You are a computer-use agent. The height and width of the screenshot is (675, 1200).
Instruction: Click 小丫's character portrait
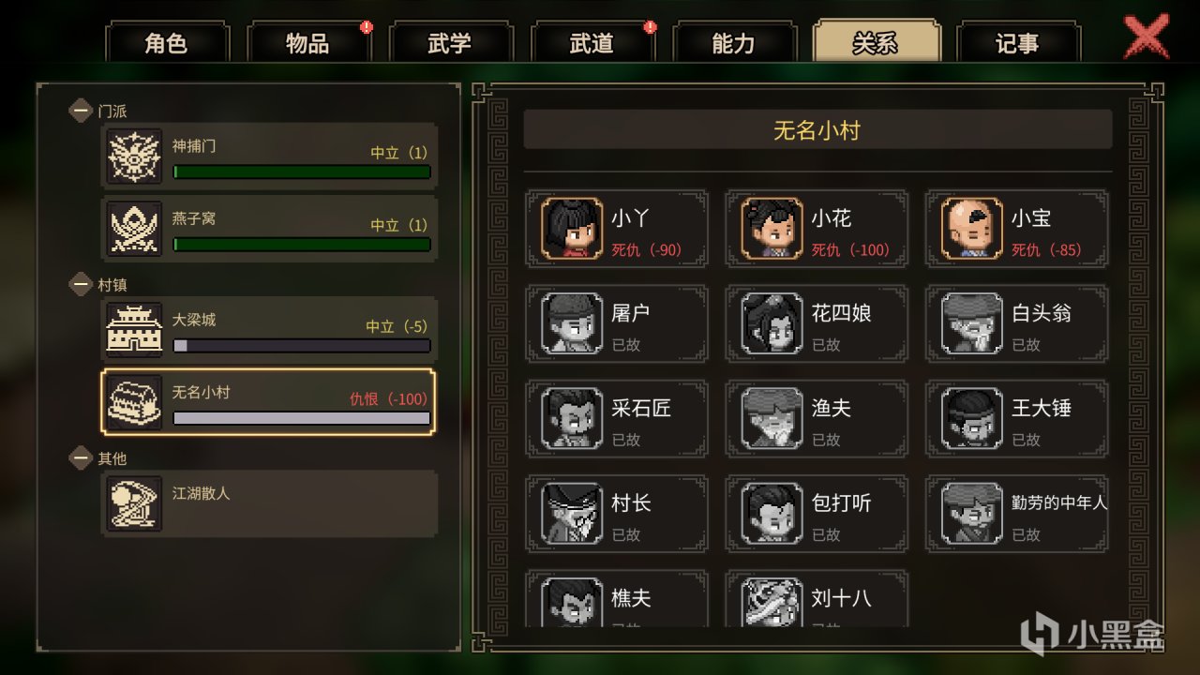click(x=572, y=228)
